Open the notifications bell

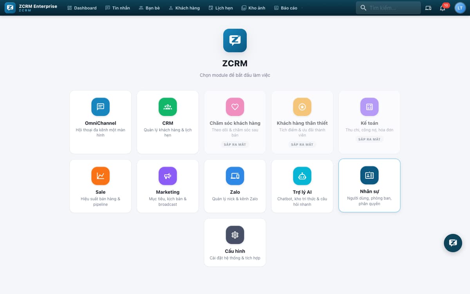443,8
